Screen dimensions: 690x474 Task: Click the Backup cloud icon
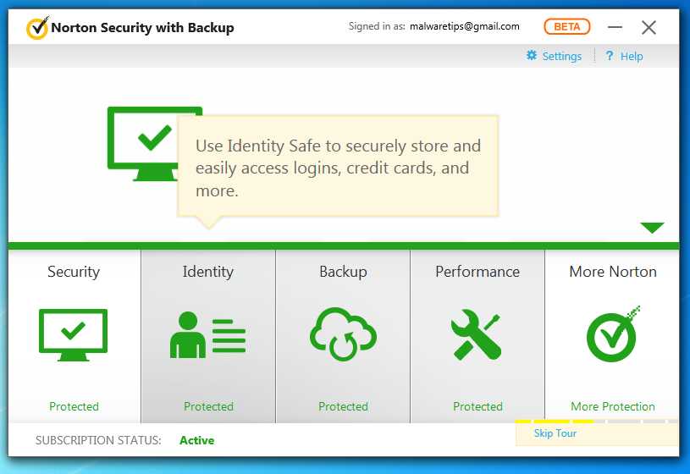343,333
